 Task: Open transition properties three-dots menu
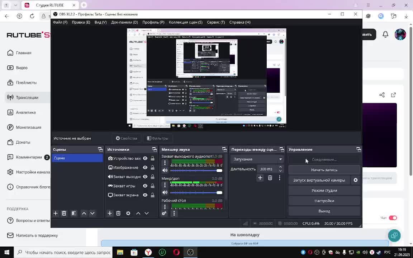[x=280, y=178]
